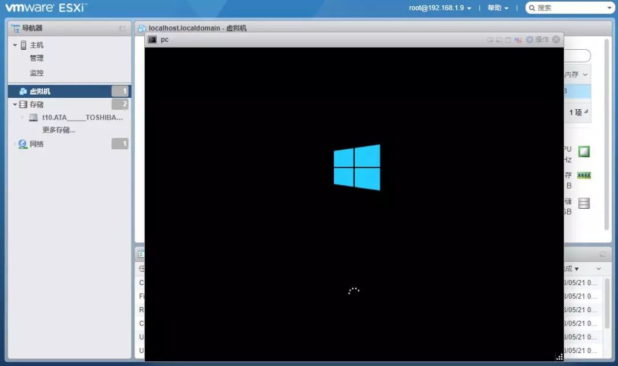Click the gear icon beside 操作
This screenshot has height=366, width=618.
pos(529,39)
